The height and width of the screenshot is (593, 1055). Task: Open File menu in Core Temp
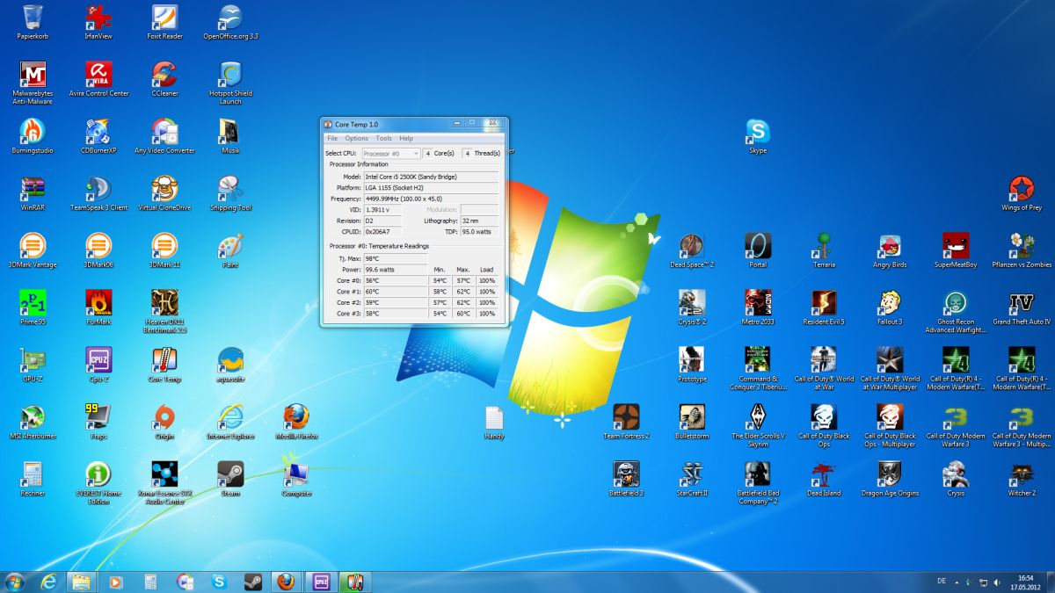click(332, 138)
